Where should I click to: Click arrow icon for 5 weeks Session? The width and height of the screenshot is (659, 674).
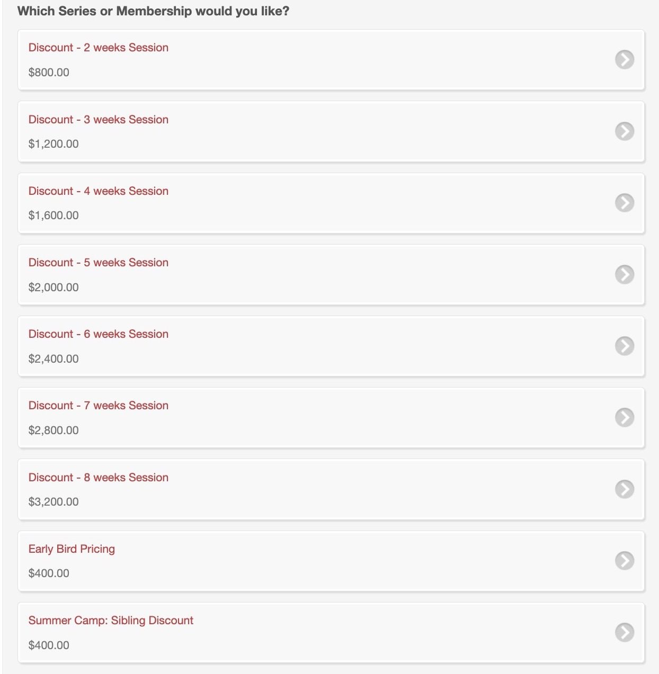(625, 274)
